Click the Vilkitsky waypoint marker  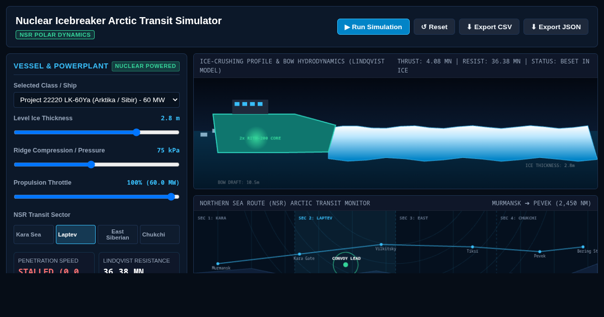(x=381, y=245)
